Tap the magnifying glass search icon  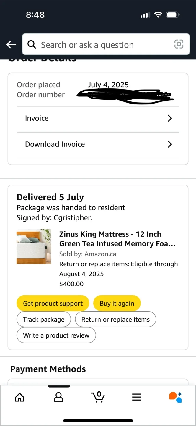(32, 44)
